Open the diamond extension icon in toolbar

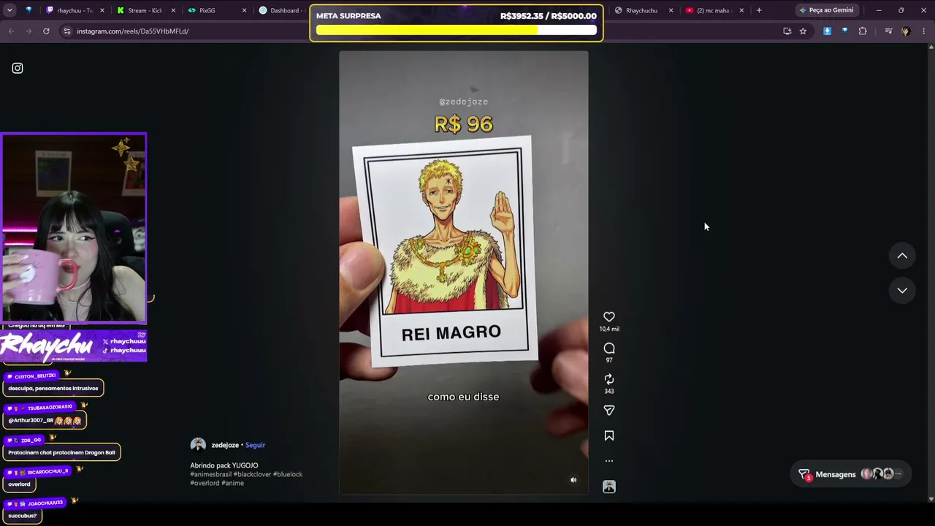coord(844,31)
